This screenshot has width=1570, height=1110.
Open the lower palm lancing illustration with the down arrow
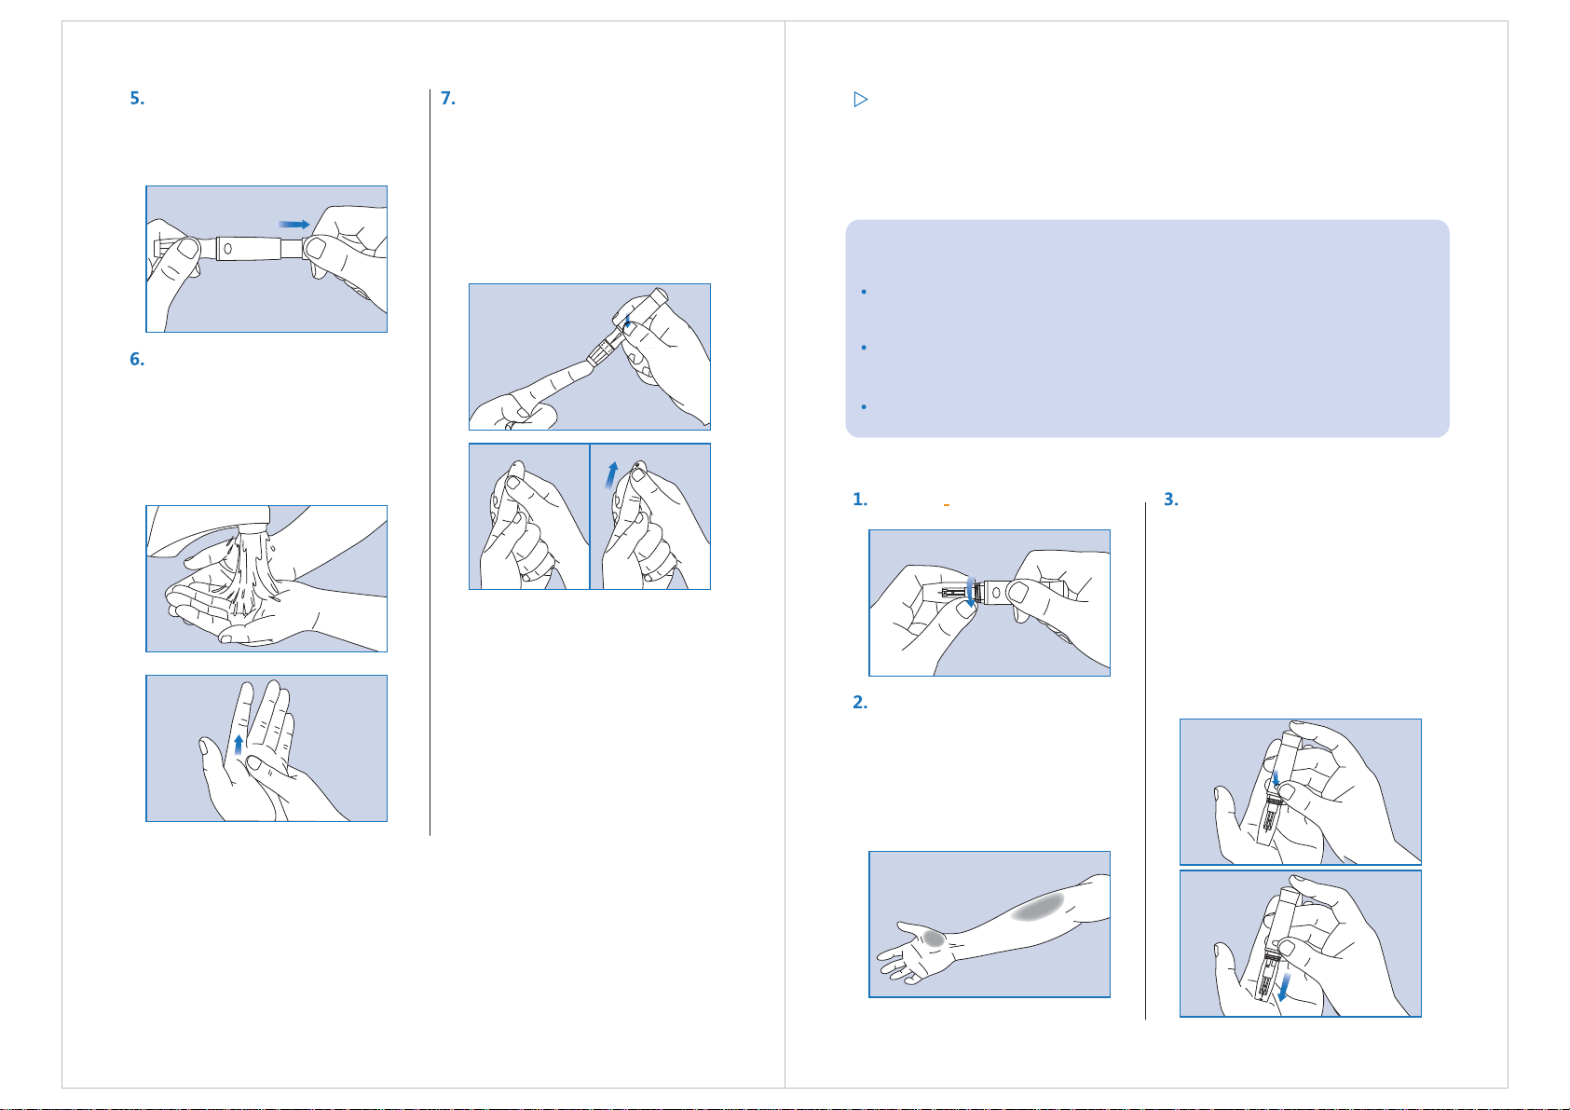click(1301, 943)
